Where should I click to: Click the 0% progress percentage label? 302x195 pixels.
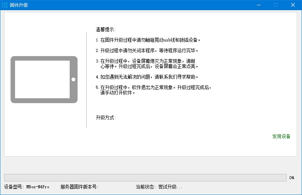291,178
